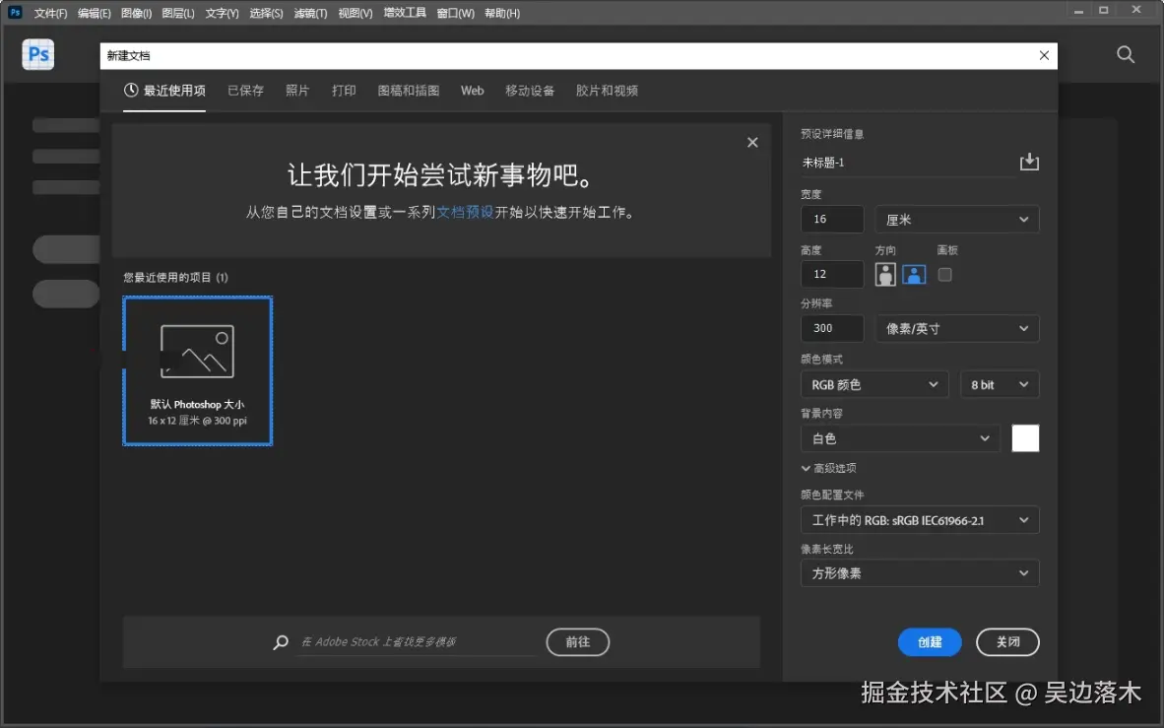Open the sRGB color profile dropdown
Screen dimensions: 1164x728
tap(920, 520)
